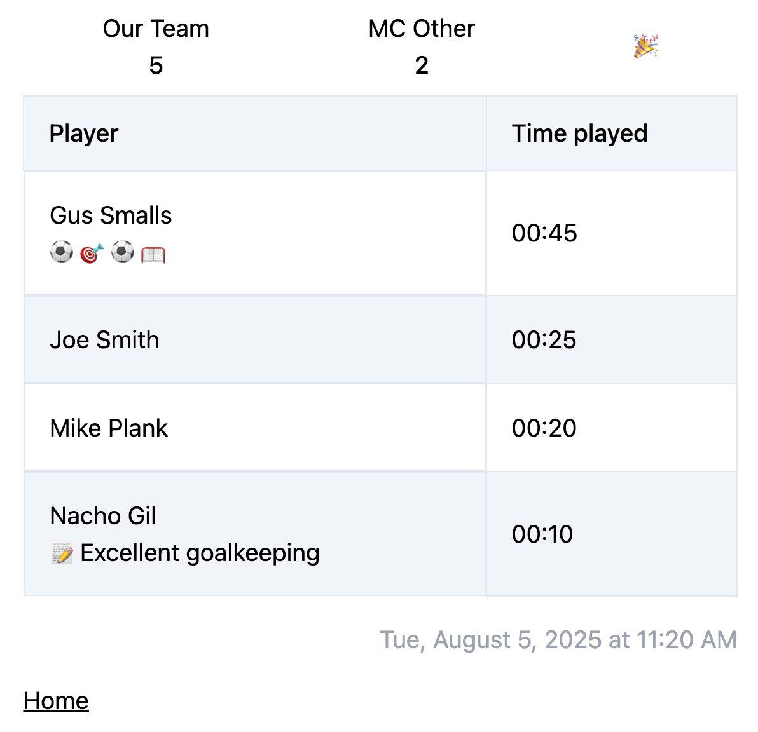Viewport: 758px width, 732px height.
Task: Click the memo note icon under Nacho Gil
Action: tap(62, 553)
